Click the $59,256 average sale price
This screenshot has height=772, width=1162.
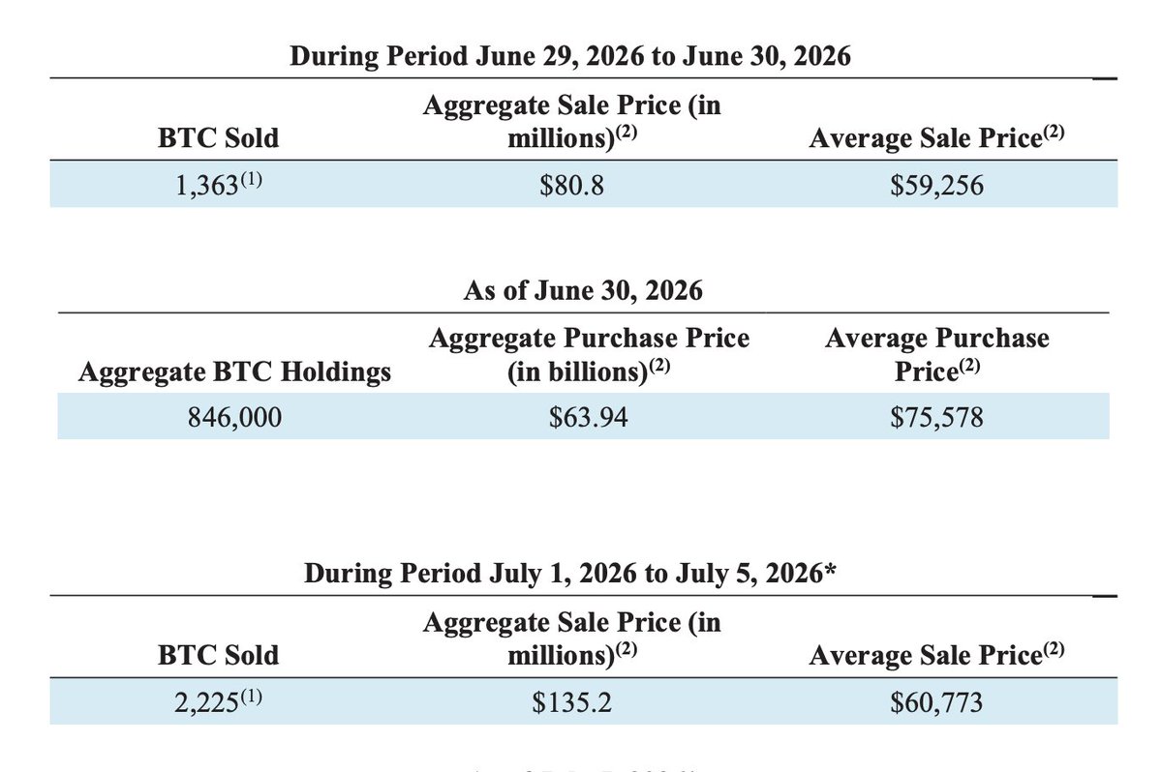click(x=936, y=185)
